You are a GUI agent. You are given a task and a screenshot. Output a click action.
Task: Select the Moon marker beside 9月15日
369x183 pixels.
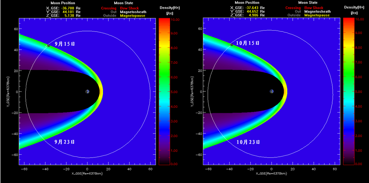coord(49,45)
